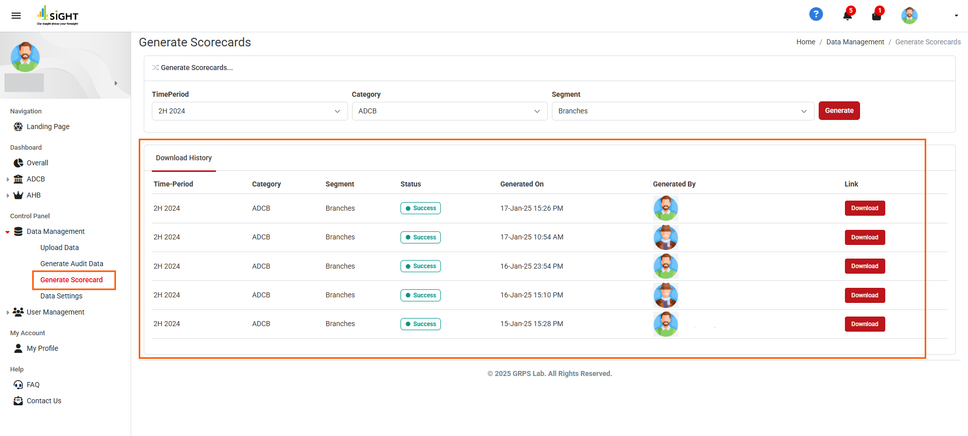Select Generate Scorecard in sidebar
This screenshot has height=436, width=968.
click(x=72, y=280)
